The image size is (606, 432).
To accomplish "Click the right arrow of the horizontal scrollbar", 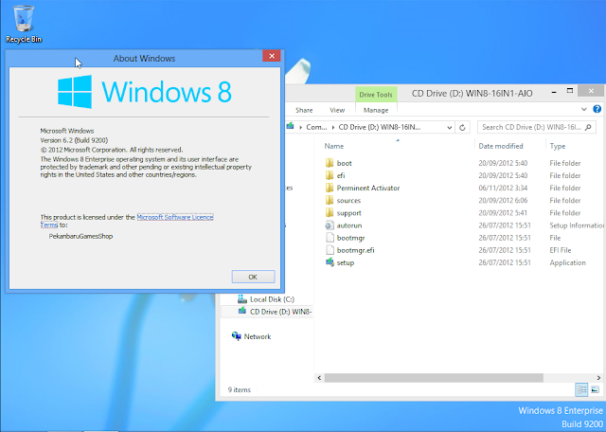I will [x=598, y=378].
